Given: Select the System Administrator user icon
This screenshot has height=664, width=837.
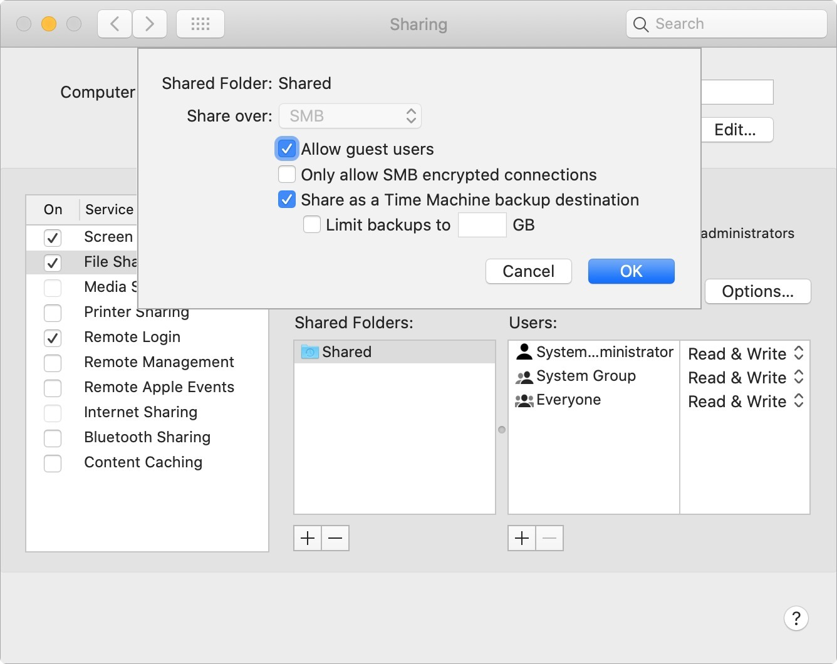Looking at the screenshot, I should (x=524, y=352).
